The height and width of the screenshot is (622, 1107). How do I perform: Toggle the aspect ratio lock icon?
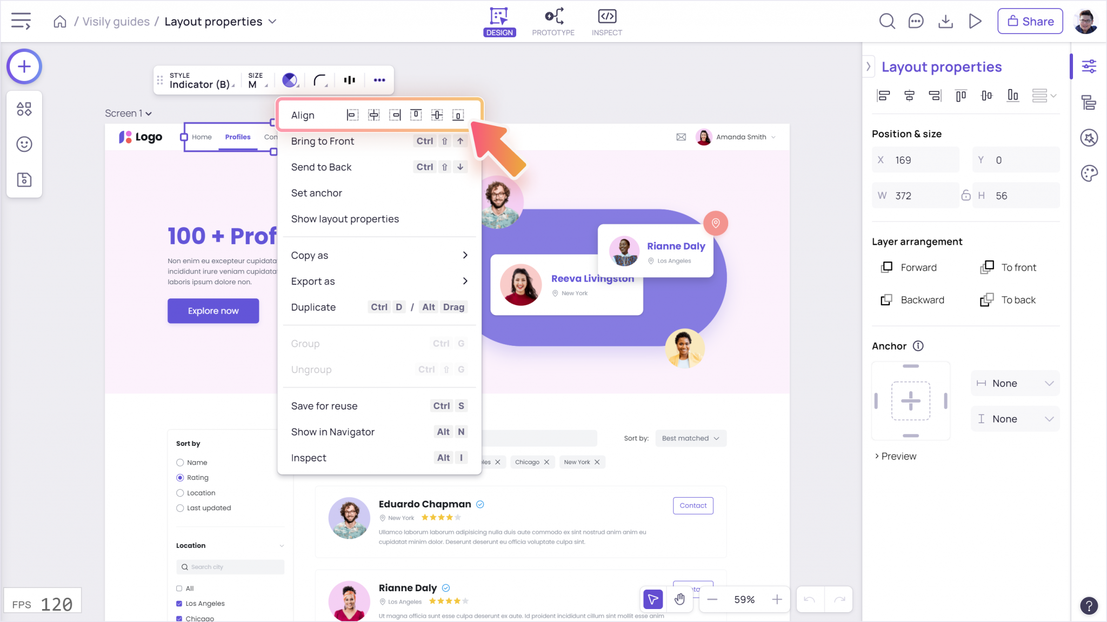click(x=966, y=196)
